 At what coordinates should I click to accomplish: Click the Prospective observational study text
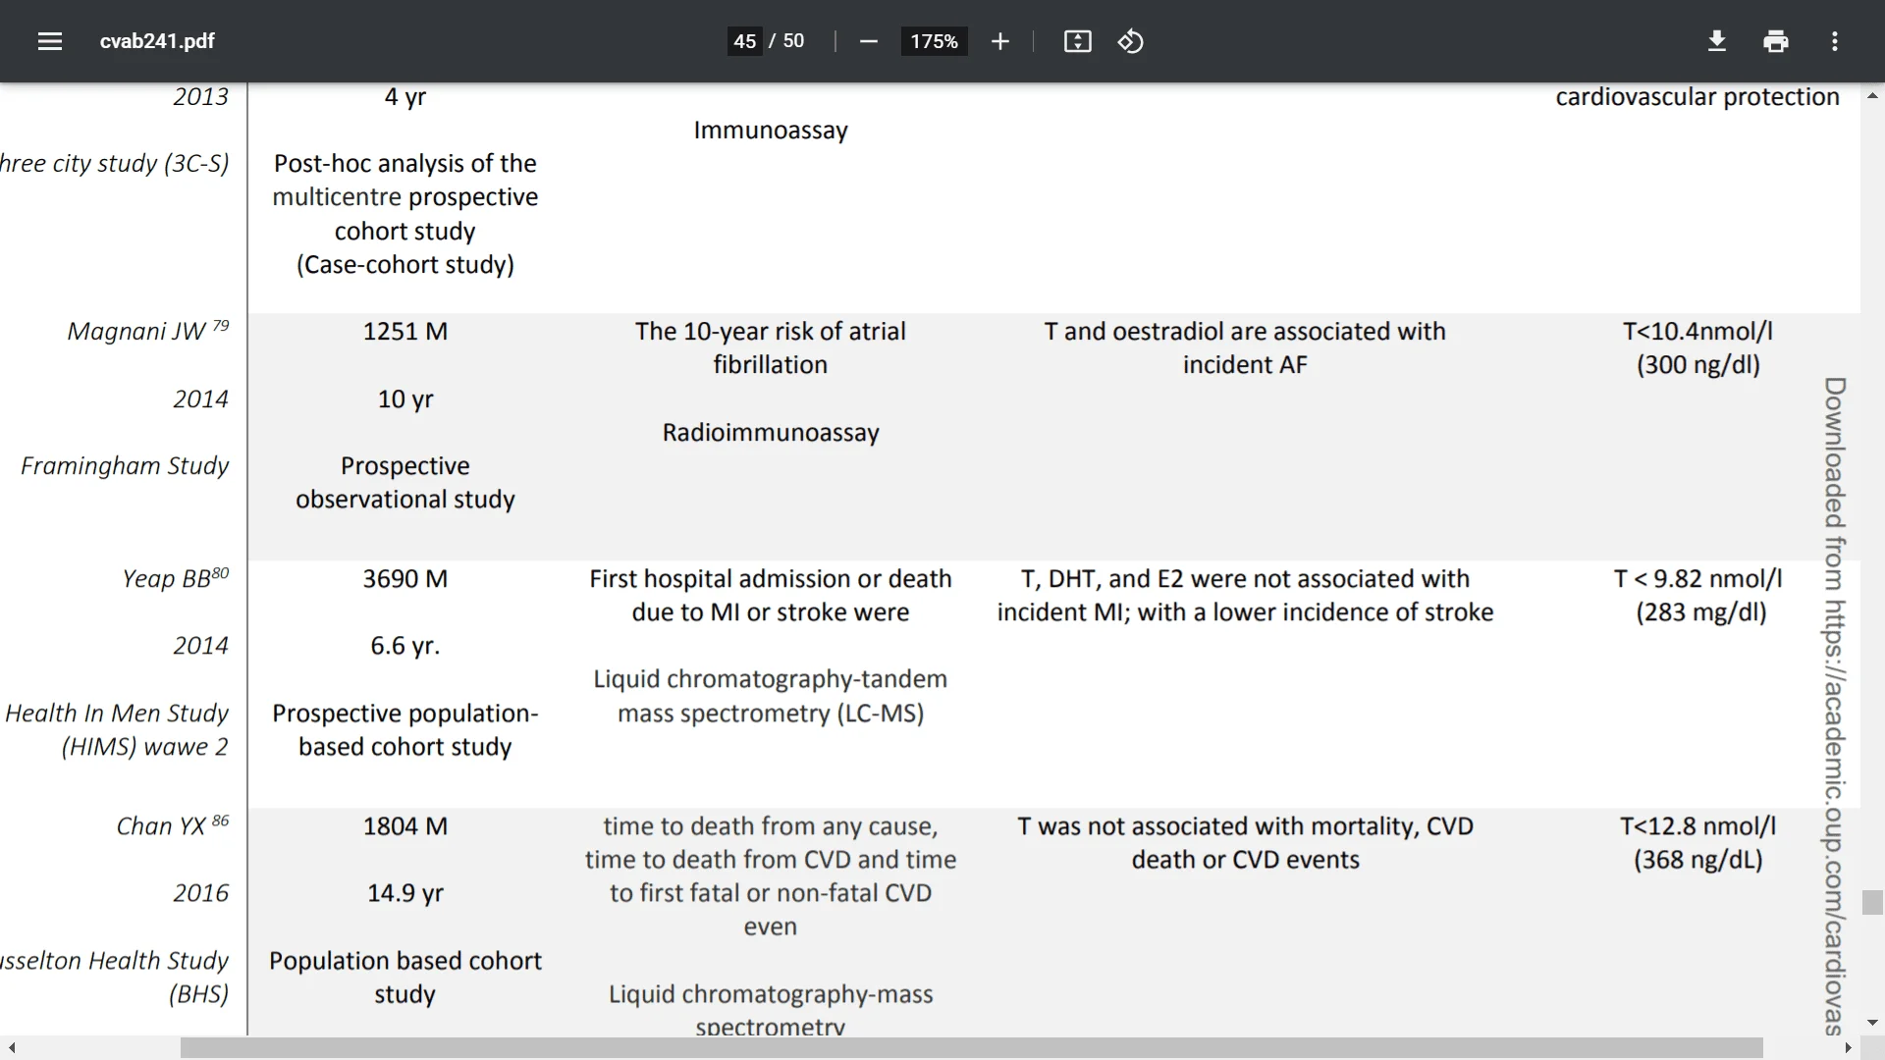405,483
